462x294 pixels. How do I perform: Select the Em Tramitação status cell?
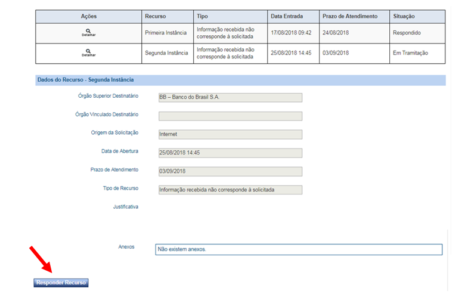(x=410, y=53)
